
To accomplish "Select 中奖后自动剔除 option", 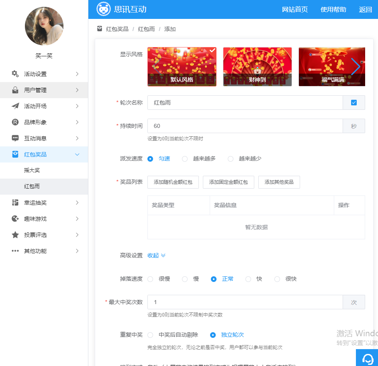I will click(x=150, y=335).
